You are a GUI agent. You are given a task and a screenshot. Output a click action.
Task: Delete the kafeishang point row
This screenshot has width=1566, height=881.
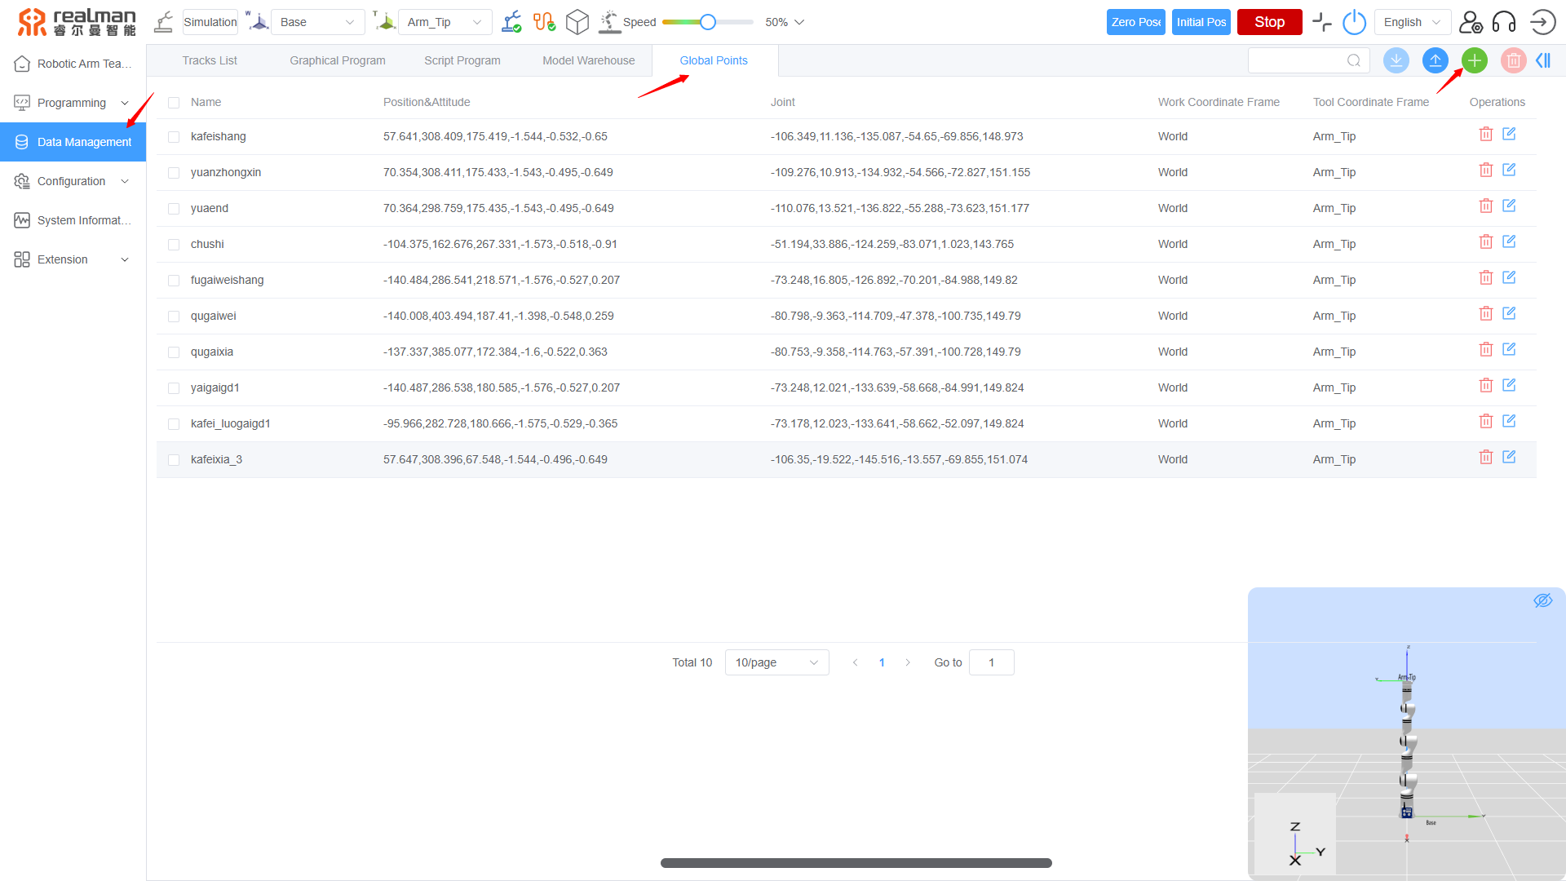pos(1485,135)
